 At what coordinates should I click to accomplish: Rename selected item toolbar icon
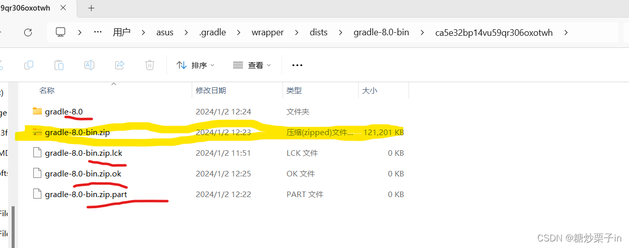tap(89, 65)
